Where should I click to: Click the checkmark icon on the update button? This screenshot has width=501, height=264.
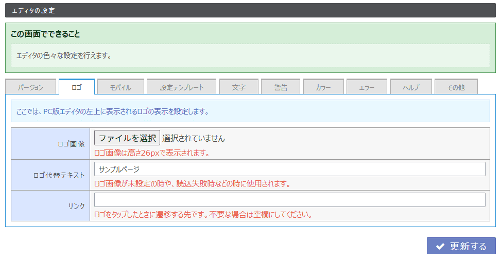click(440, 247)
